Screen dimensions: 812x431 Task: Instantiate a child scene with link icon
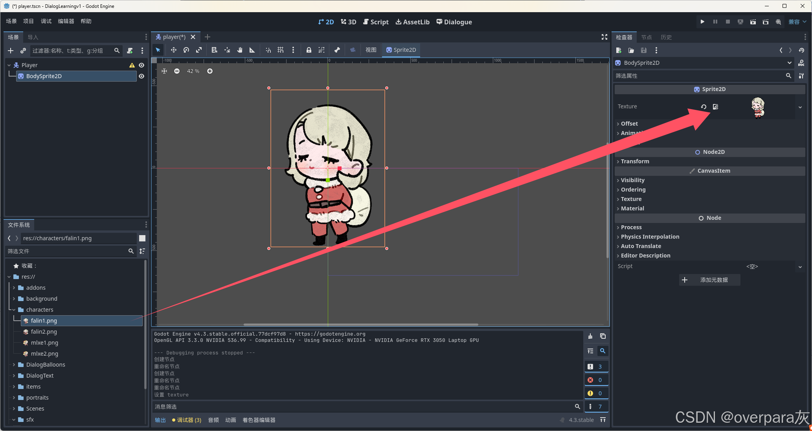coord(23,51)
